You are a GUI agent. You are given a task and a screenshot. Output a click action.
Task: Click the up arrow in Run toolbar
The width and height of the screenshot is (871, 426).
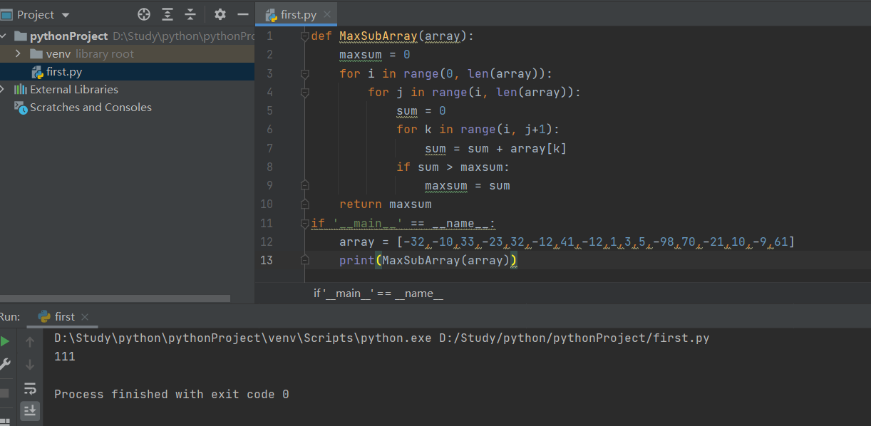tap(30, 342)
